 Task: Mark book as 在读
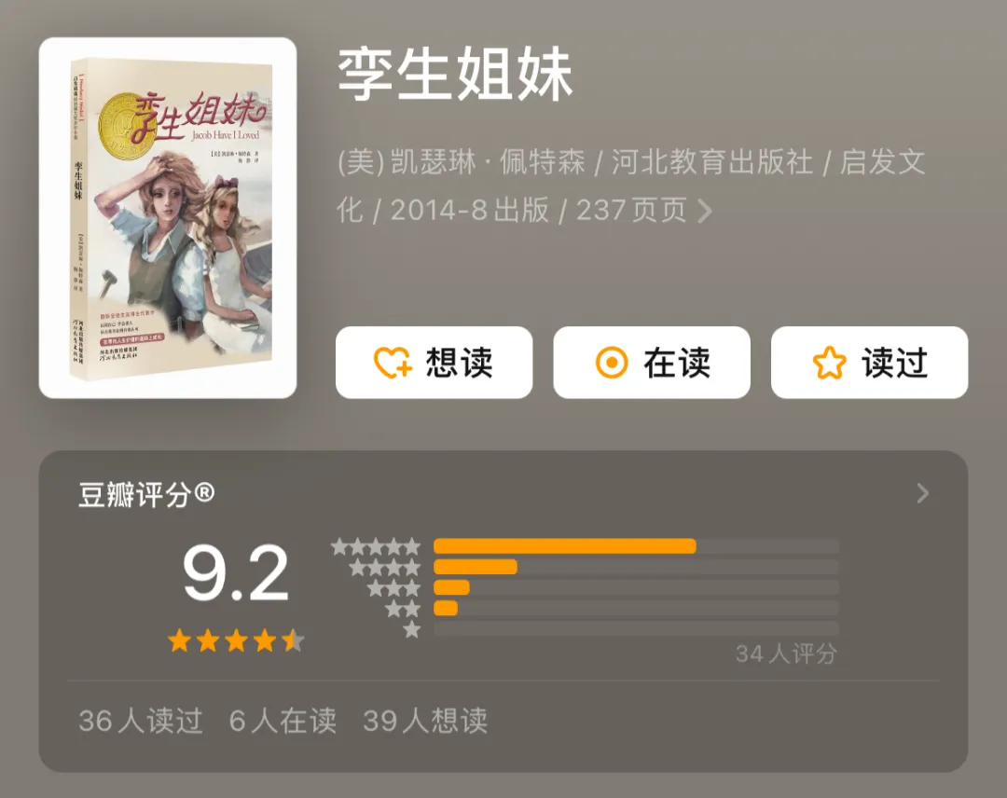pos(652,363)
